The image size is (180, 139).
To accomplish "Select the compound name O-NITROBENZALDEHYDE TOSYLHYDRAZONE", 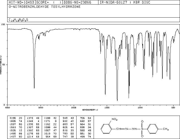I will coord(45,7).
